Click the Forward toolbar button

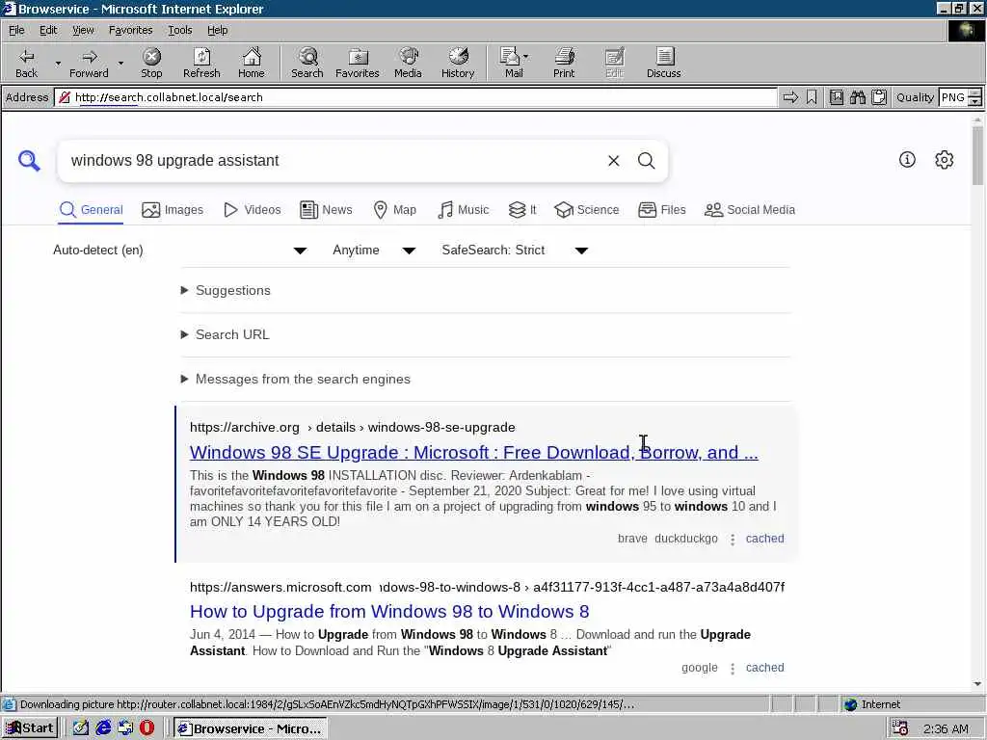tap(89, 63)
